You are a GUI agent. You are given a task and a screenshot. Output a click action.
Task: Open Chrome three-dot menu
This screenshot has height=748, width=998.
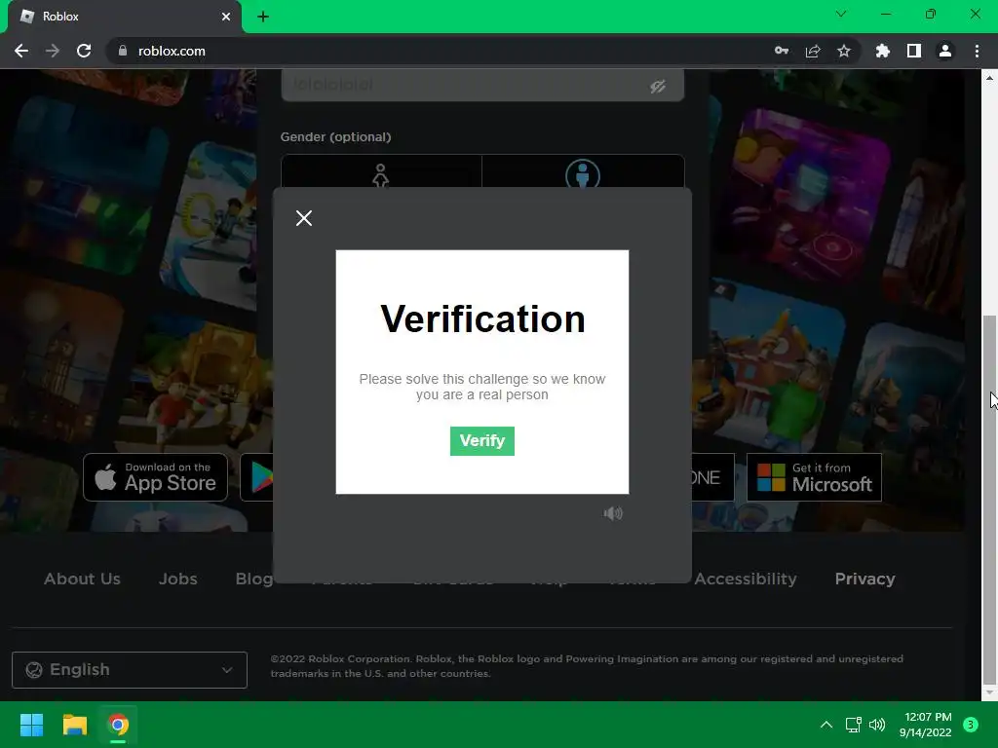pyautogui.click(x=977, y=51)
